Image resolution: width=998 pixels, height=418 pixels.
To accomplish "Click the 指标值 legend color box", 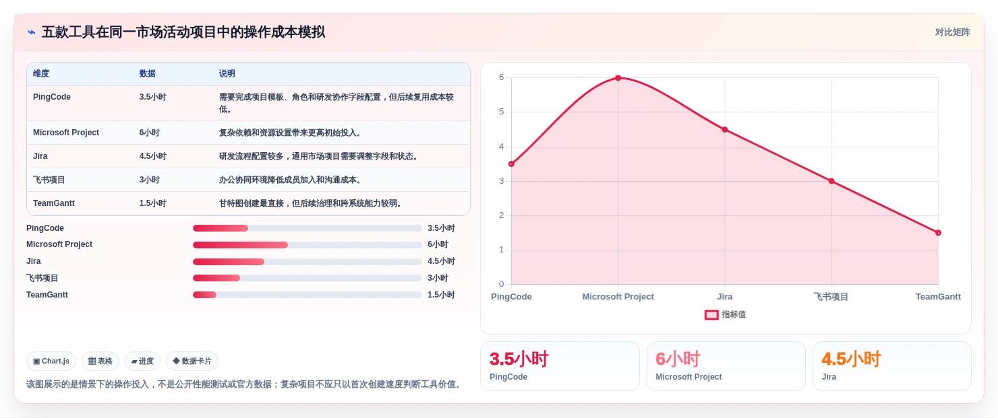I will coord(711,314).
